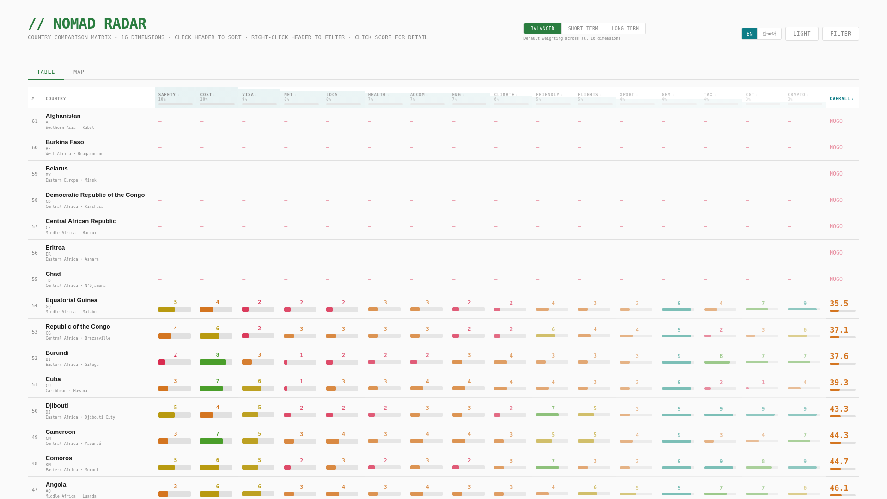
Task: Sort by HEALTH column header
Action: click(377, 95)
